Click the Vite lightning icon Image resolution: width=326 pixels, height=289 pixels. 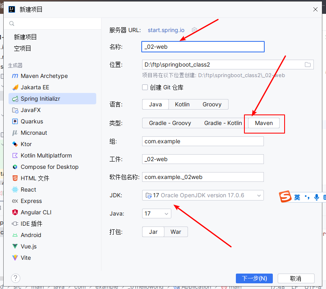15,258
